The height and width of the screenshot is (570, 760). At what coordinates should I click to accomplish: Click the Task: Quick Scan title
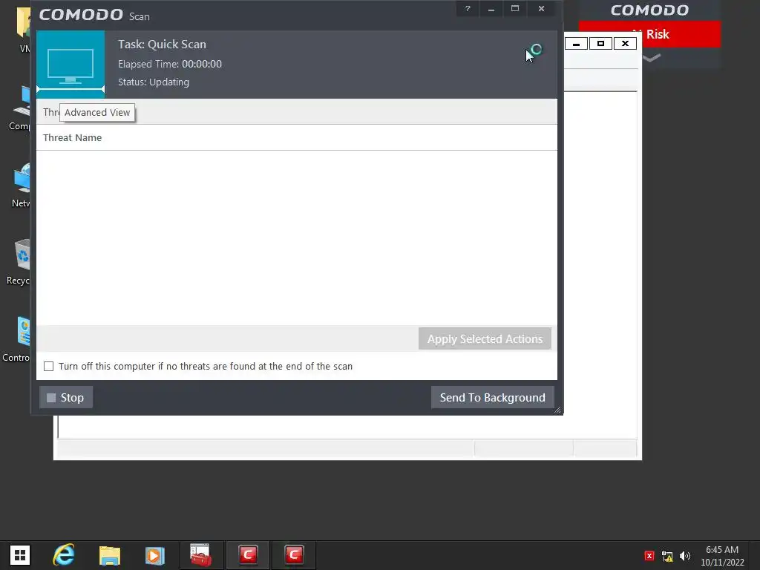tap(162, 44)
